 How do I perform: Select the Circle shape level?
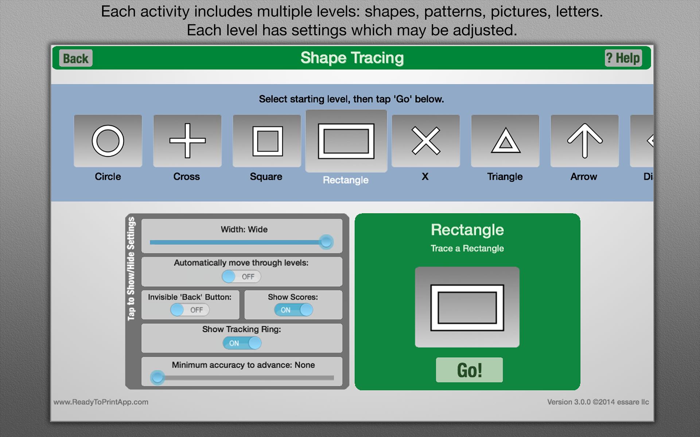coord(108,141)
